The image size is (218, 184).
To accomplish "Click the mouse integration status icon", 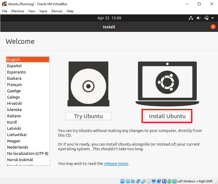I will tap(169, 181).
